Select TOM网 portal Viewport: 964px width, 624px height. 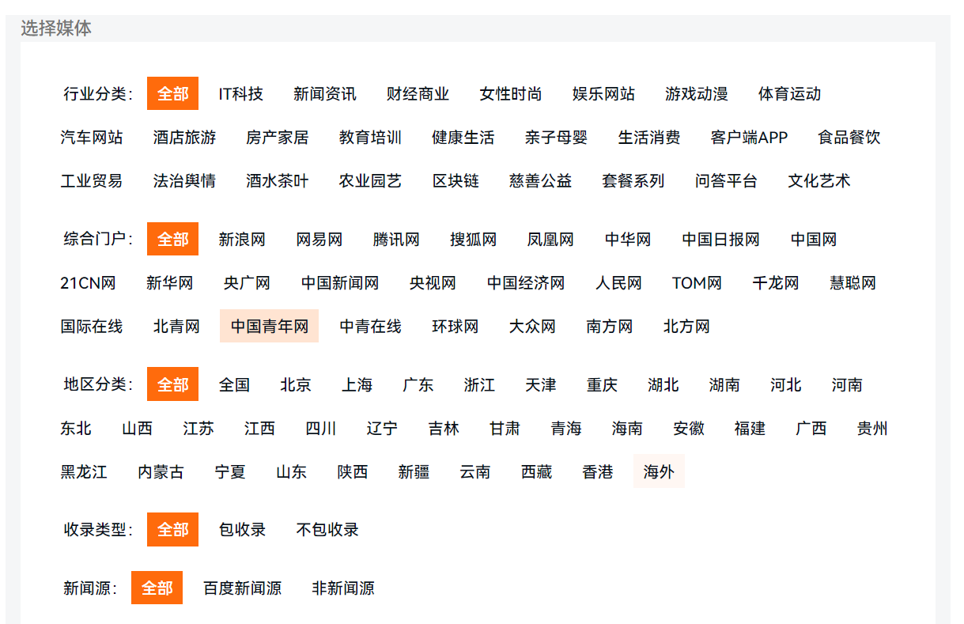click(x=697, y=282)
